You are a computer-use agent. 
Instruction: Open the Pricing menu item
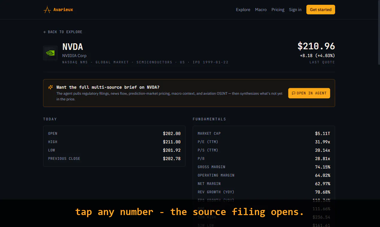point(278,10)
